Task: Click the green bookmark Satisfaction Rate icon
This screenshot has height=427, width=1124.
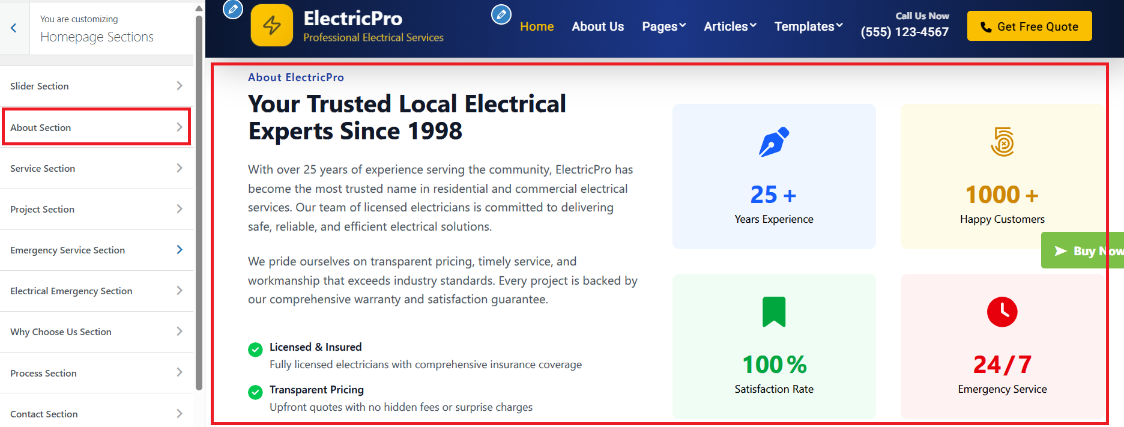Action: tap(774, 312)
